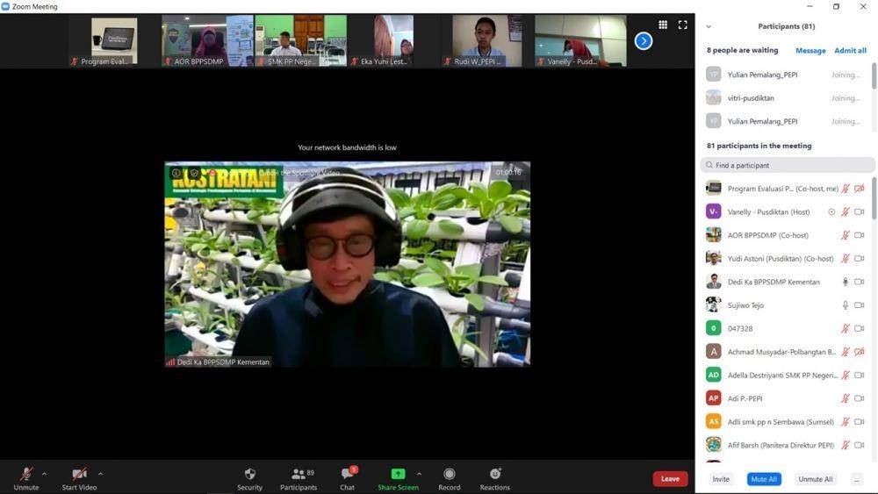Click camera icon for Afif Barsh

pos(860,446)
